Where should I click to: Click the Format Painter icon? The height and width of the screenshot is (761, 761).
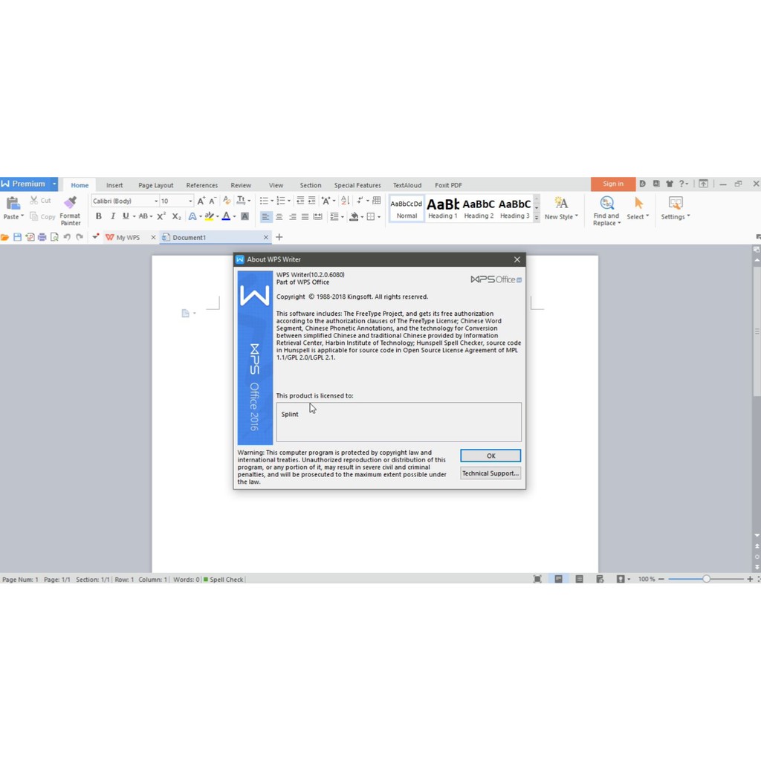coord(71,203)
